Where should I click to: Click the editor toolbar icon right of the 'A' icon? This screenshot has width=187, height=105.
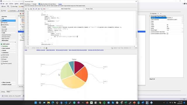click(x=41, y=9)
